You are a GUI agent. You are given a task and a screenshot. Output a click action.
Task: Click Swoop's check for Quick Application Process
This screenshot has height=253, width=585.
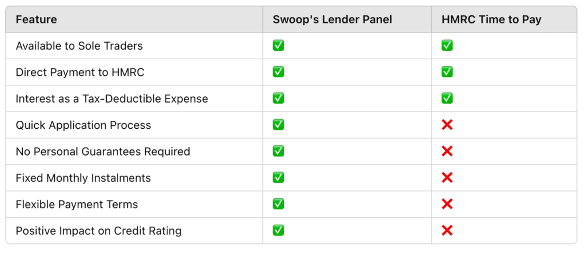pyautogui.click(x=278, y=125)
